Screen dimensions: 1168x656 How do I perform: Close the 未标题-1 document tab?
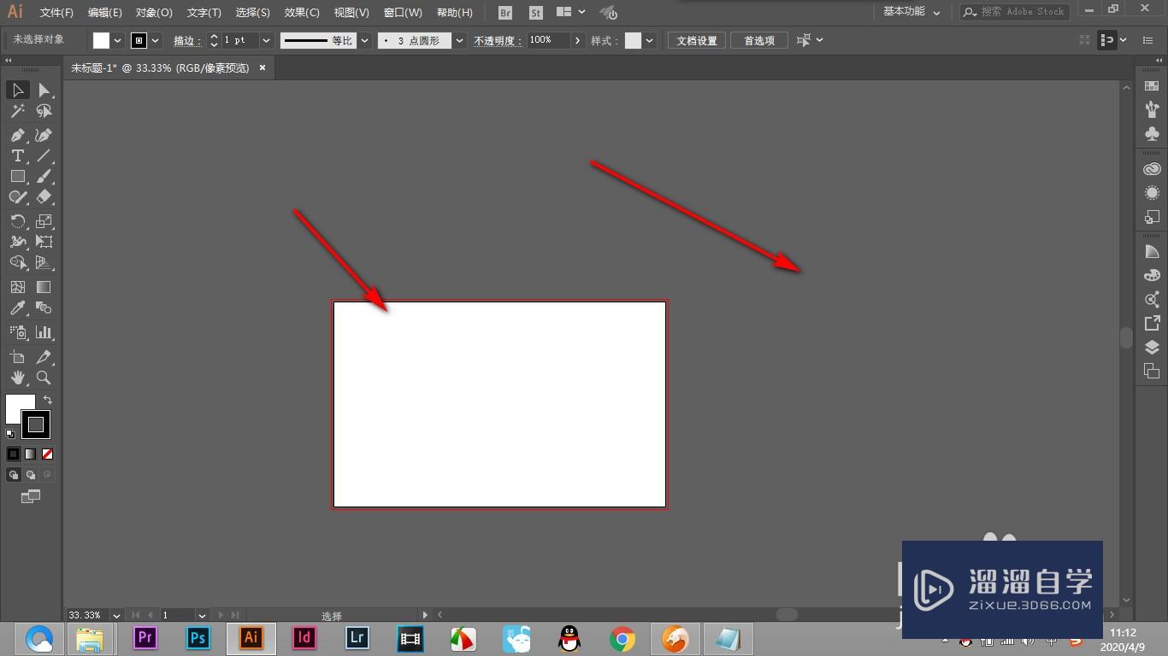263,67
